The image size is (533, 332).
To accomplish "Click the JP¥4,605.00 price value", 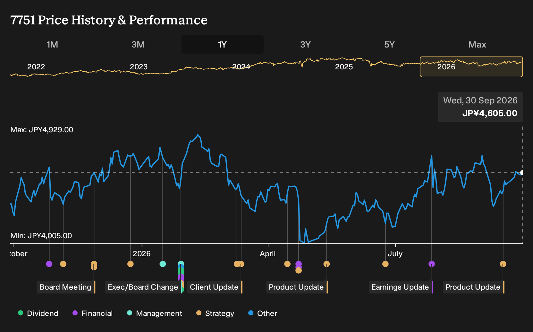I will (x=490, y=113).
